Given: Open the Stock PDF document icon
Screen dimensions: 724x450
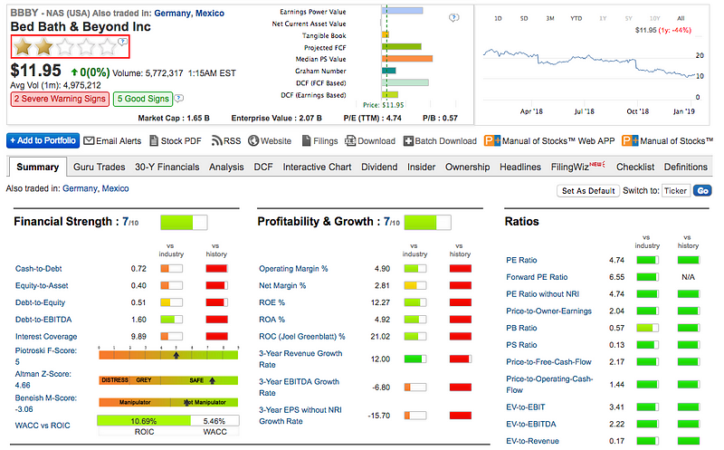Looking at the screenshot, I should tap(154, 141).
